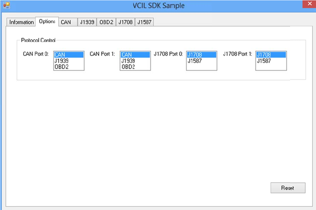Viewport: 316px width, 210px height.
Task: Open the CAN tab
Action: tap(68, 22)
